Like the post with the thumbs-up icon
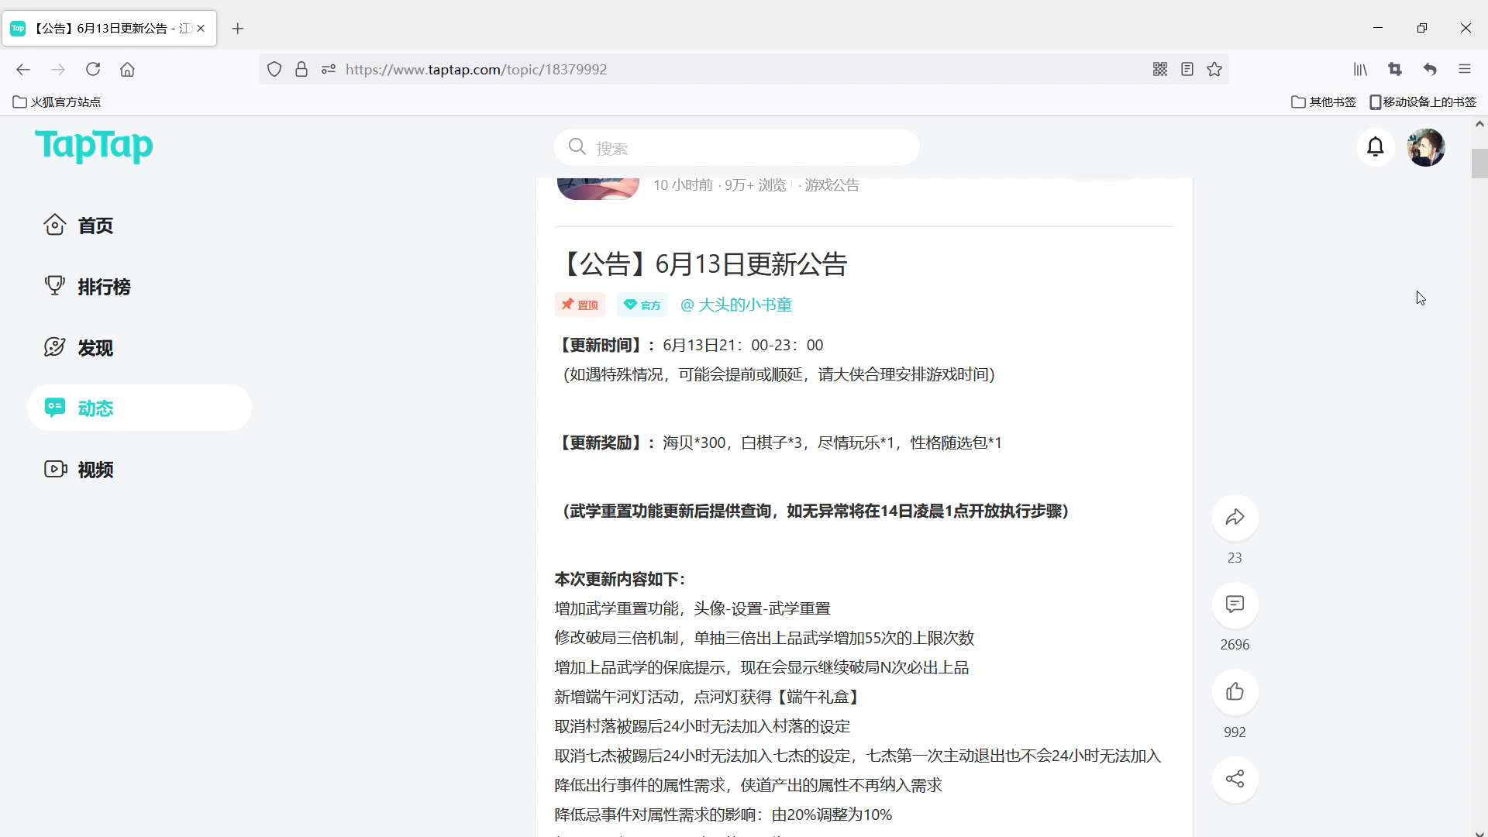This screenshot has width=1488, height=837. coord(1235,692)
